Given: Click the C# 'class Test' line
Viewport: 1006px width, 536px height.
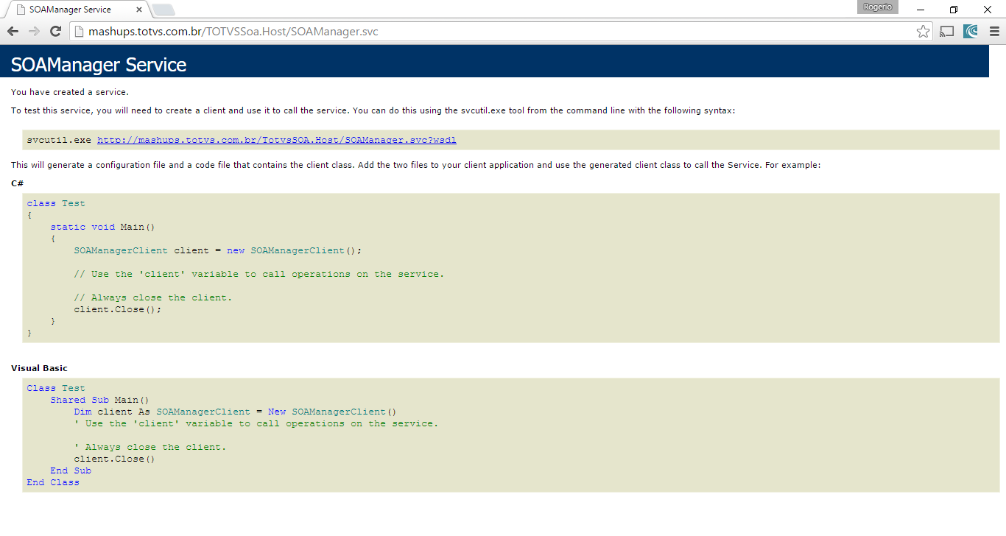Looking at the screenshot, I should point(56,203).
